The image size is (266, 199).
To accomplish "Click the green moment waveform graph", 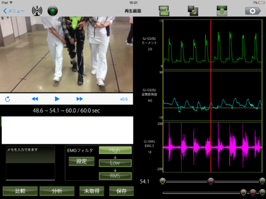I will tap(212, 44).
